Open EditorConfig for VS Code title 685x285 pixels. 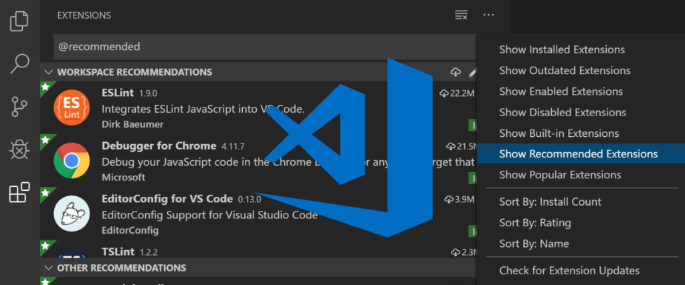coord(167,199)
